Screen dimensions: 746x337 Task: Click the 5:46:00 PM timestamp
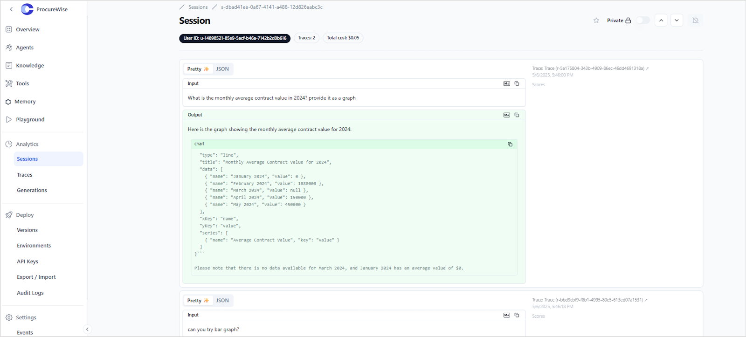click(553, 75)
